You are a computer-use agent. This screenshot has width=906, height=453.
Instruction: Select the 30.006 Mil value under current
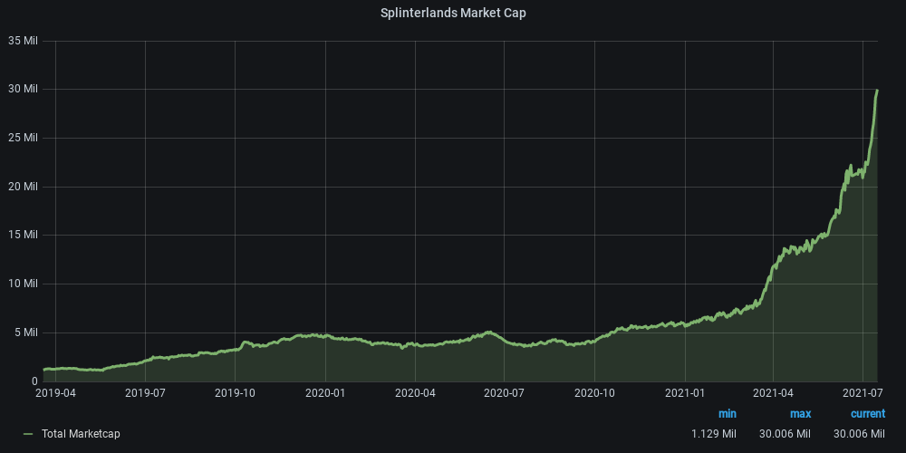click(x=859, y=433)
